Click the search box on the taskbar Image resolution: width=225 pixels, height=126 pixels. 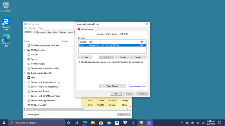(x=36, y=123)
